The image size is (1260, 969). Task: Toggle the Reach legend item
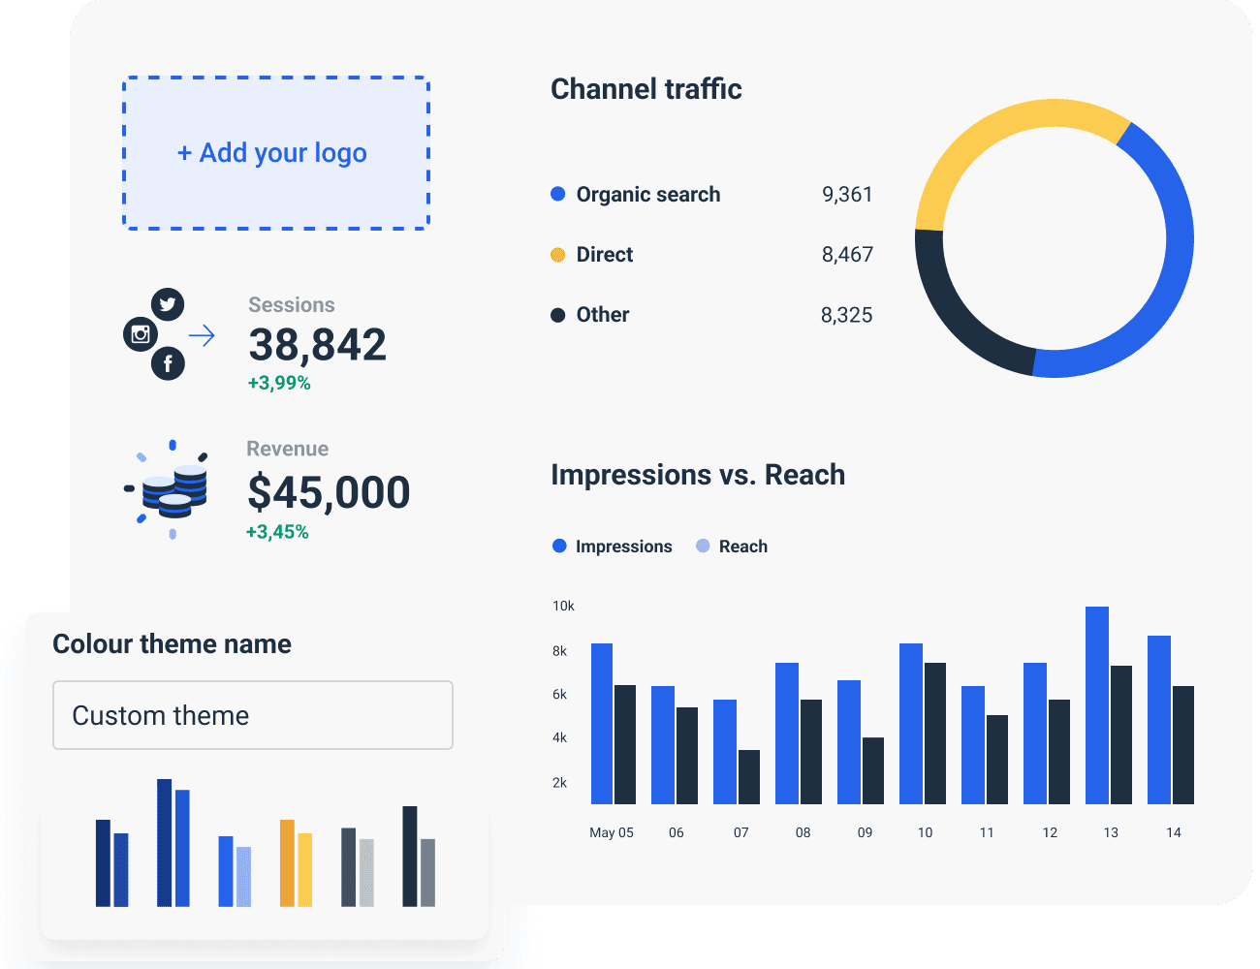(x=731, y=546)
